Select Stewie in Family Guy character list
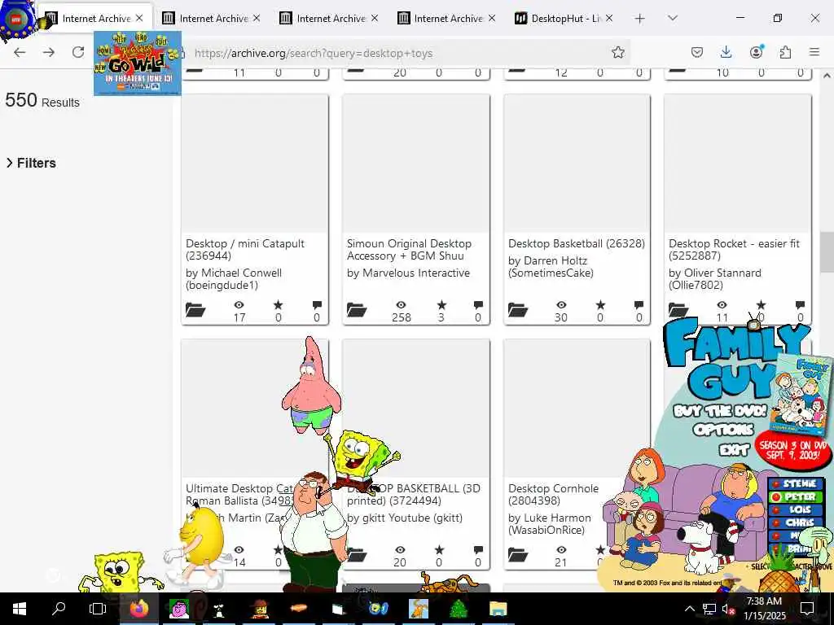The image size is (834, 625). (796, 483)
